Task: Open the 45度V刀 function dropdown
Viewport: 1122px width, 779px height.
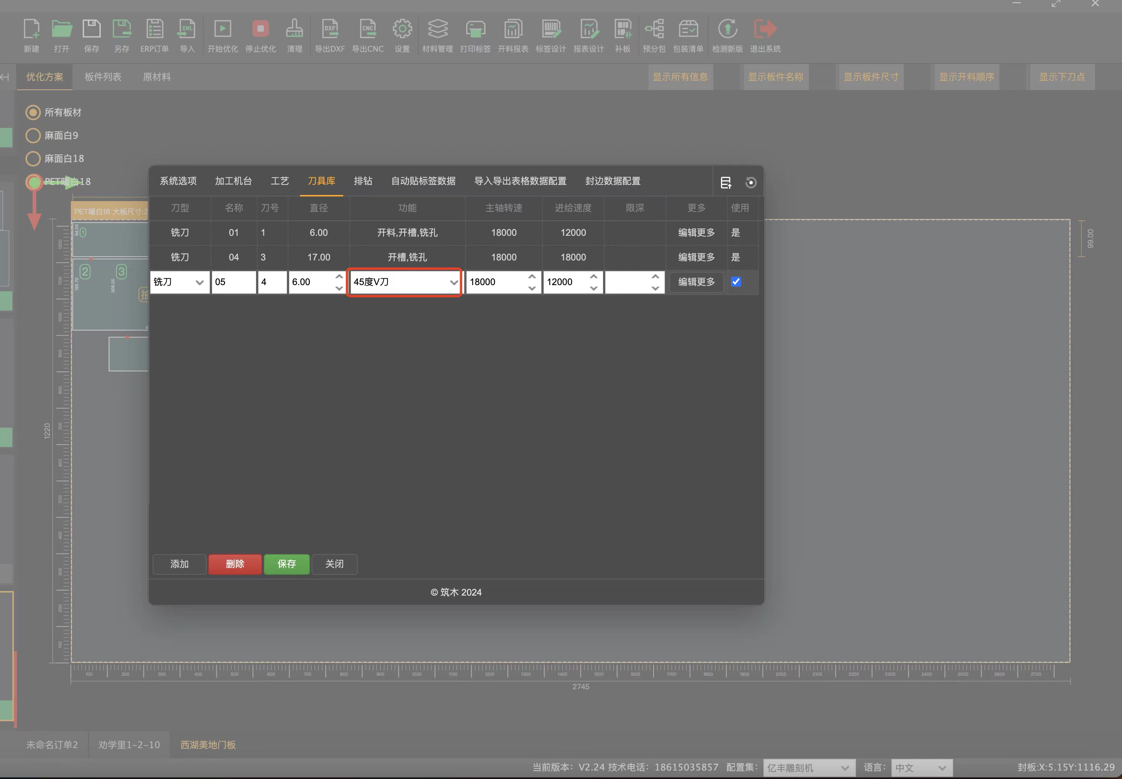Action: tap(404, 282)
